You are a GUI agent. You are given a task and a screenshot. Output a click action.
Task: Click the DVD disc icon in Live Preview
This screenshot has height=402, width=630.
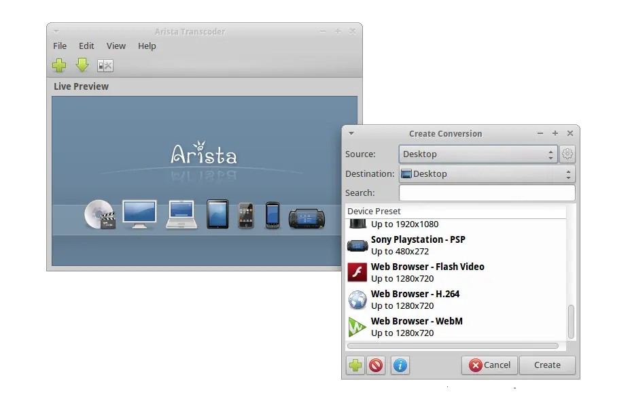pos(100,215)
